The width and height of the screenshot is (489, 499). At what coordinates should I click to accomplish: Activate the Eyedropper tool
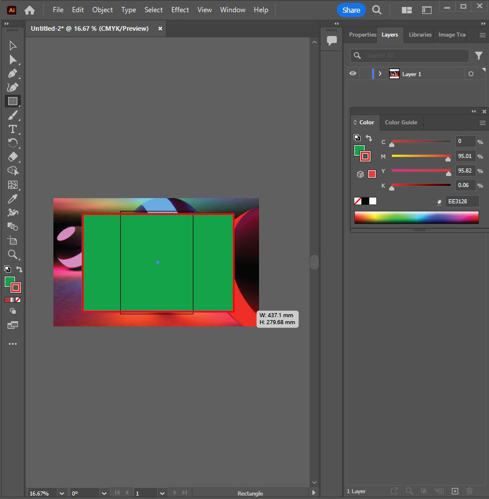pos(12,199)
